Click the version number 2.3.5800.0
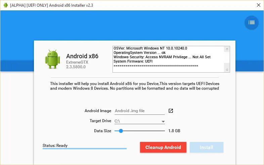 [76, 67]
